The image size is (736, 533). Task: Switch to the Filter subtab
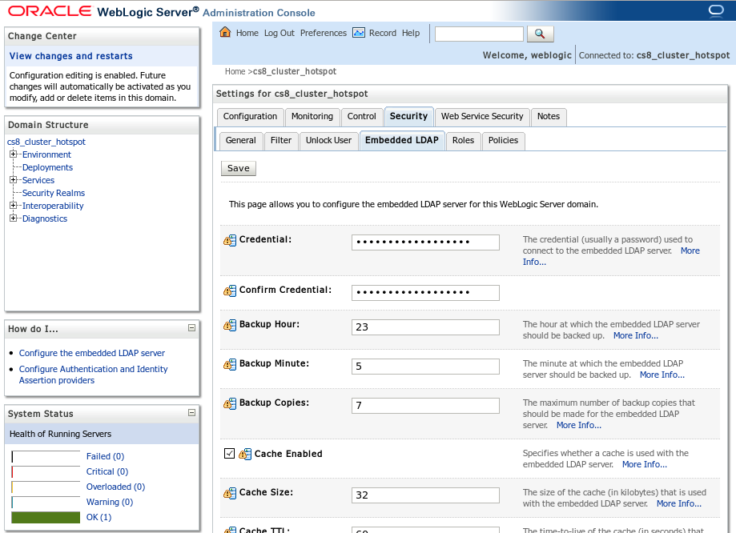281,141
